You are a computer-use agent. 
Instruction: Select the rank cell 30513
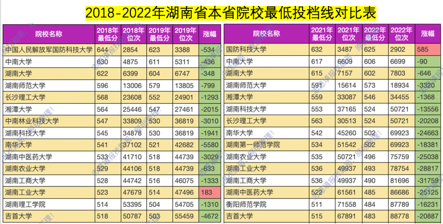[348, 121]
